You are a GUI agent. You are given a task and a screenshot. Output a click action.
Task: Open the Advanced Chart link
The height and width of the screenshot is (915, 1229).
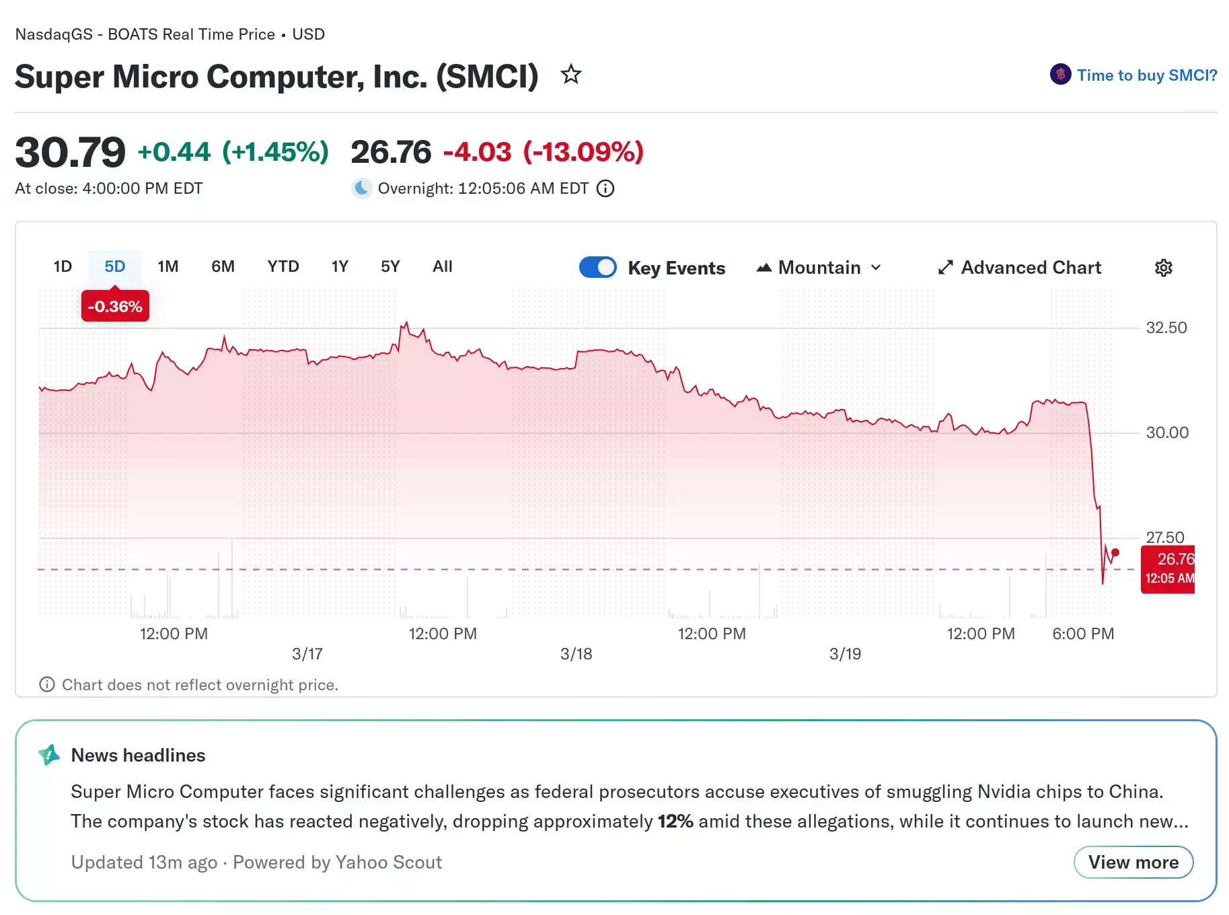1031,268
